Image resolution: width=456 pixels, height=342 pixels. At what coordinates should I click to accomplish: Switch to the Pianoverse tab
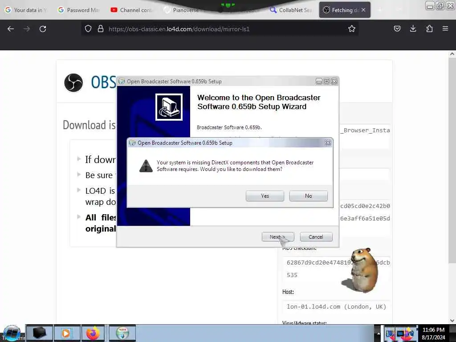[184, 10]
